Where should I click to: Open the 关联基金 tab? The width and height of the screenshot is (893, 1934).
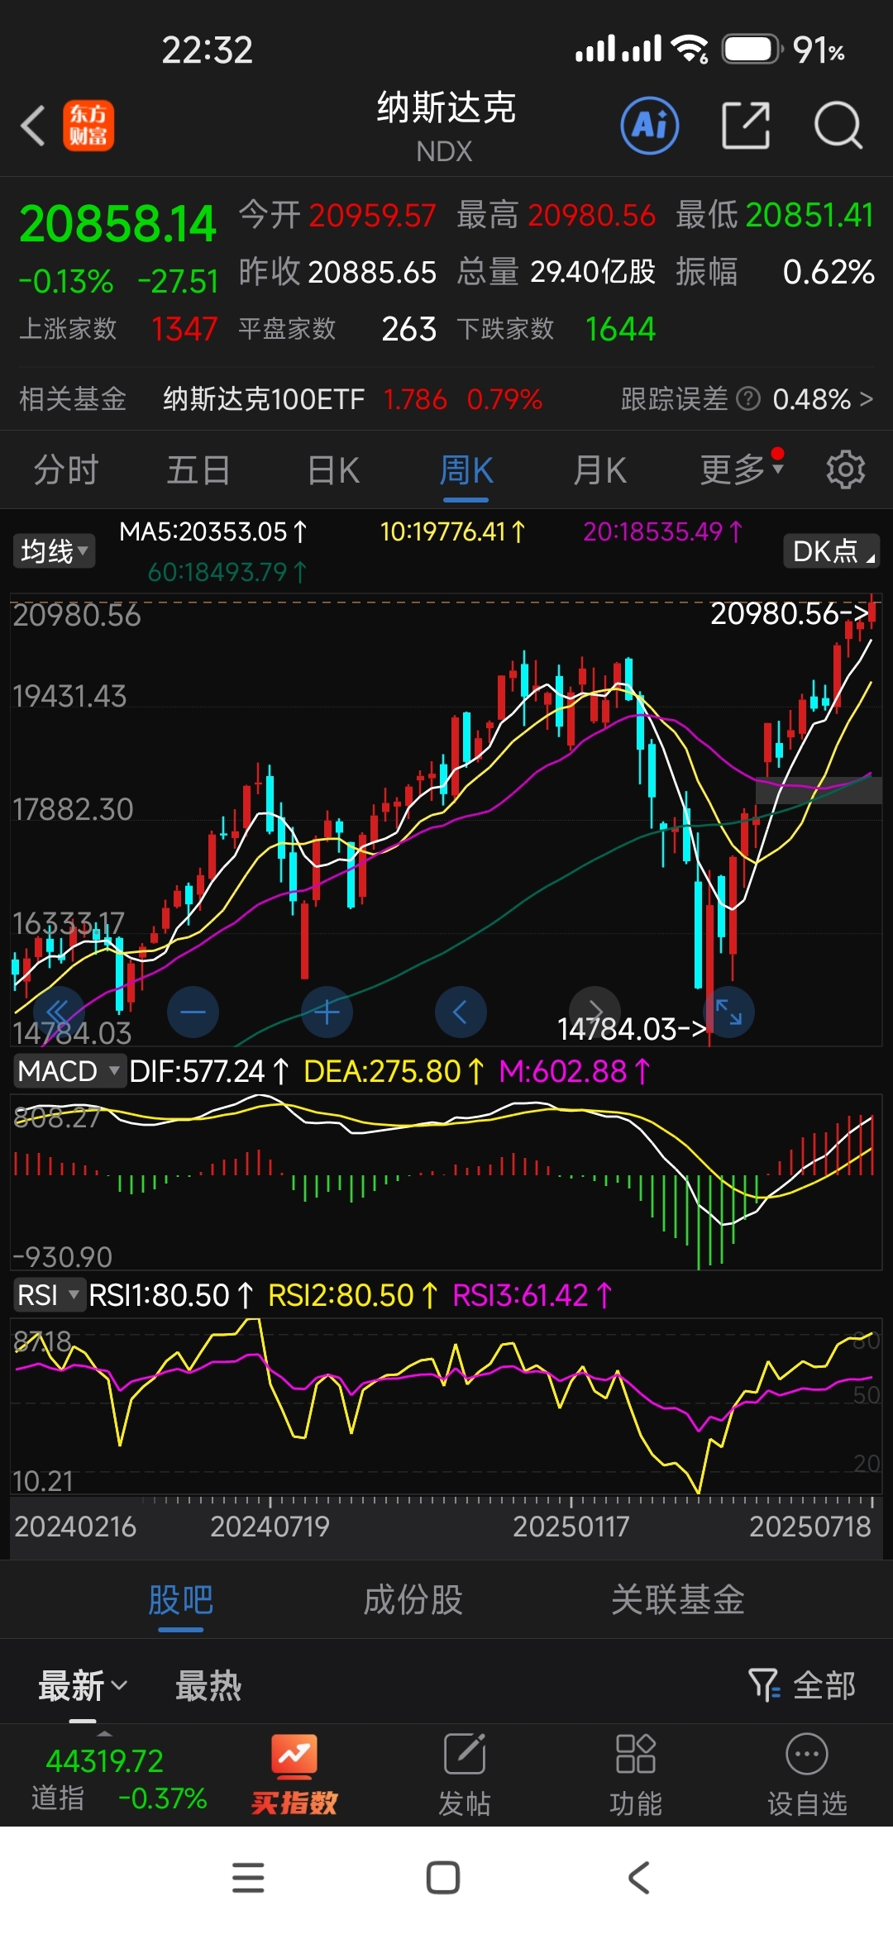[678, 1599]
